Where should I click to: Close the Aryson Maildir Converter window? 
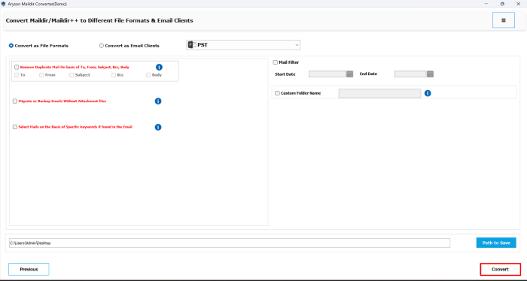(x=518, y=4)
